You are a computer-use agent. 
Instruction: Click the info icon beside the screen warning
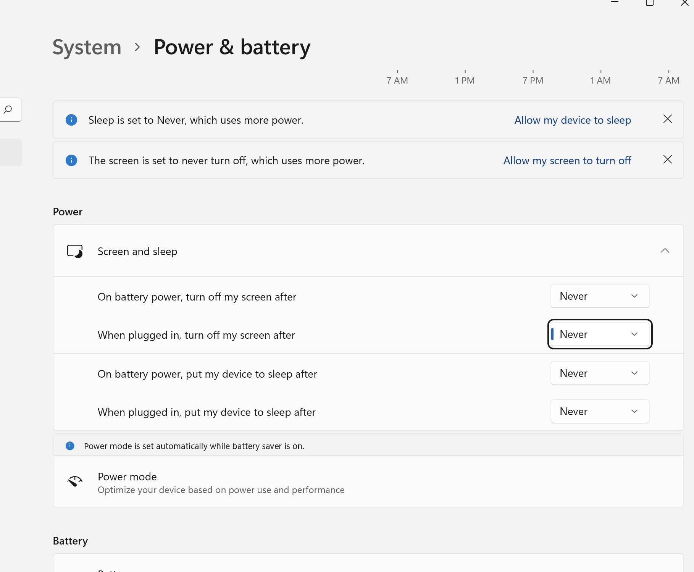[x=71, y=160]
